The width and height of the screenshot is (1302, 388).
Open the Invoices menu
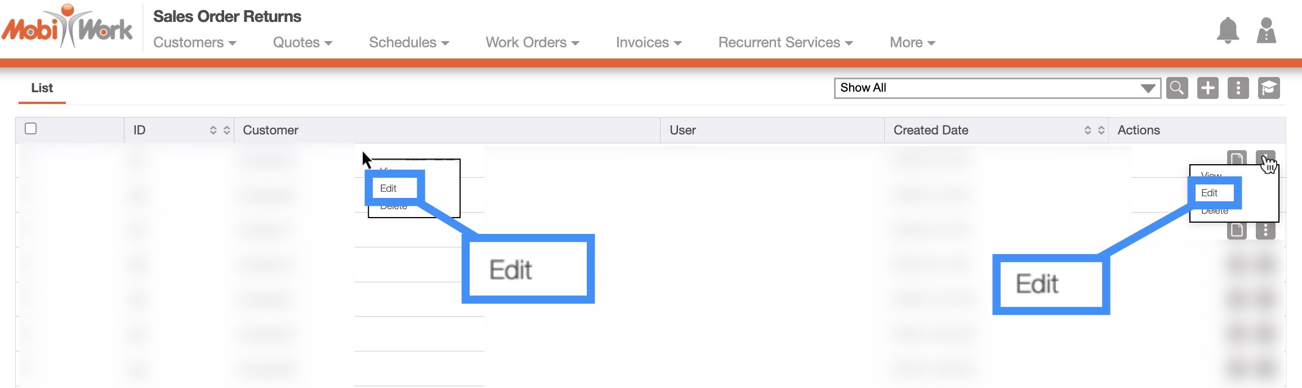point(648,43)
